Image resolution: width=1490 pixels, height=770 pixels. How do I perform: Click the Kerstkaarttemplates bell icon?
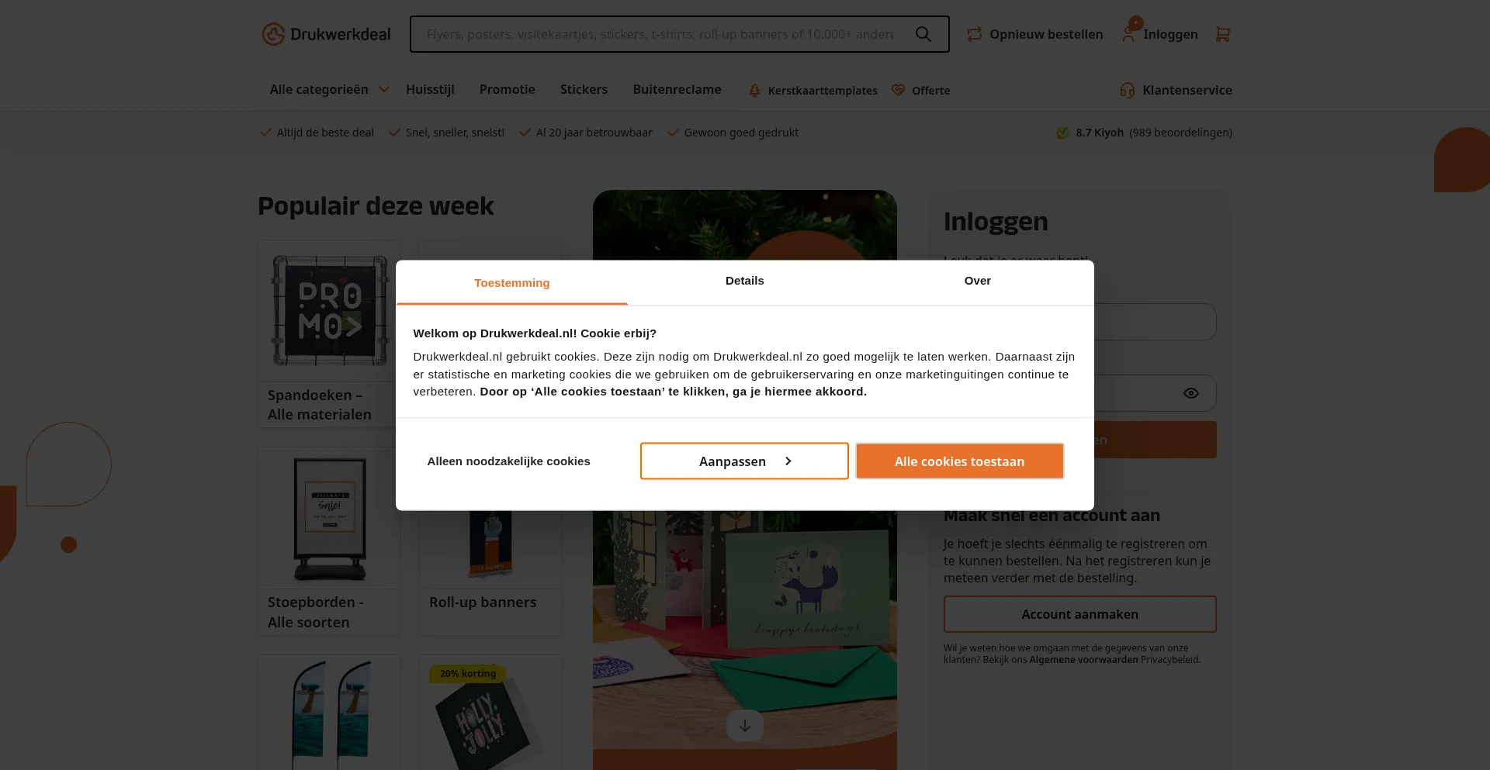[754, 91]
